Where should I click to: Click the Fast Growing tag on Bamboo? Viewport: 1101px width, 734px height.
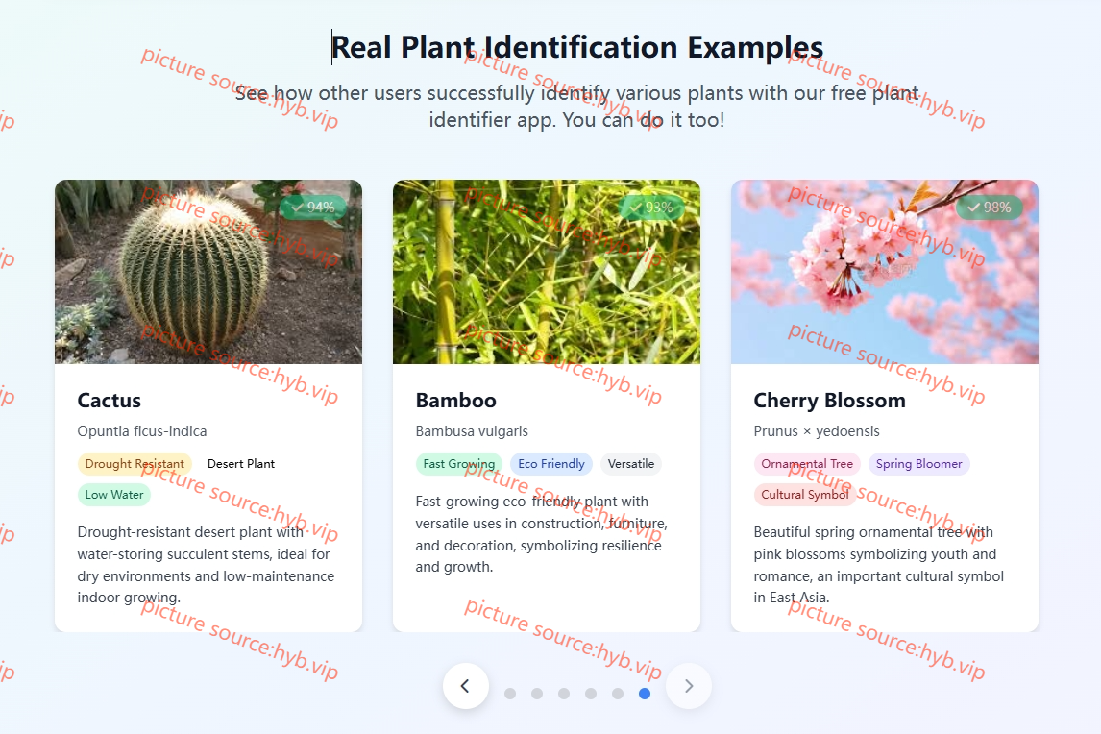pyautogui.click(x=459, y=463)
